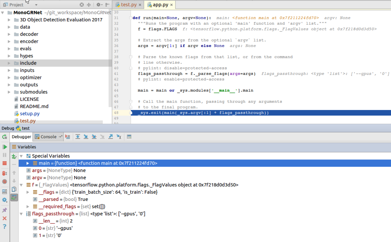Click the copy value icon in Variables
391x242 pixels.
[x=14, y=189]
